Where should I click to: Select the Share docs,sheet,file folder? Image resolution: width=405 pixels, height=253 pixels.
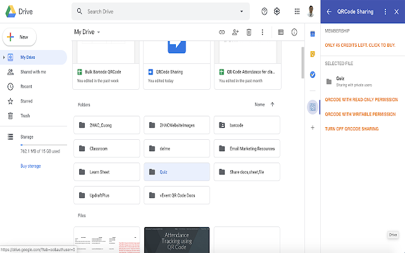click(x=247, y=172)
